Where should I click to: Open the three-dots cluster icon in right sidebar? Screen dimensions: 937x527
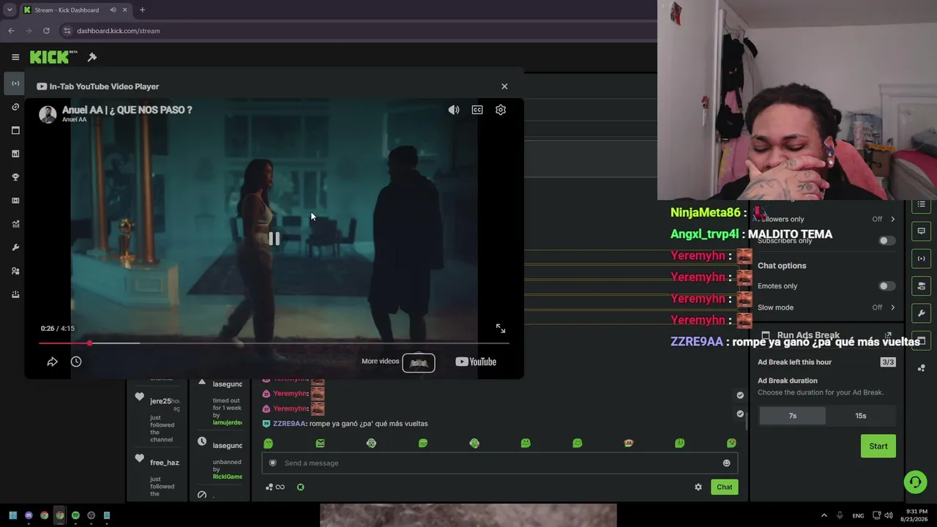(922, 367)
